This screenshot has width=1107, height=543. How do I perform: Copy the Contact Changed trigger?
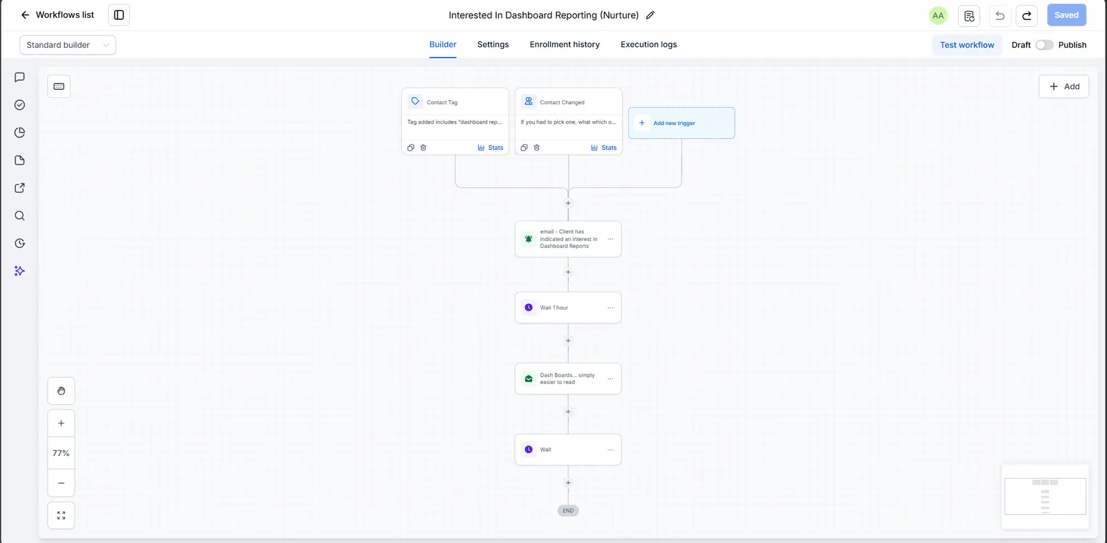coord(524,148)
